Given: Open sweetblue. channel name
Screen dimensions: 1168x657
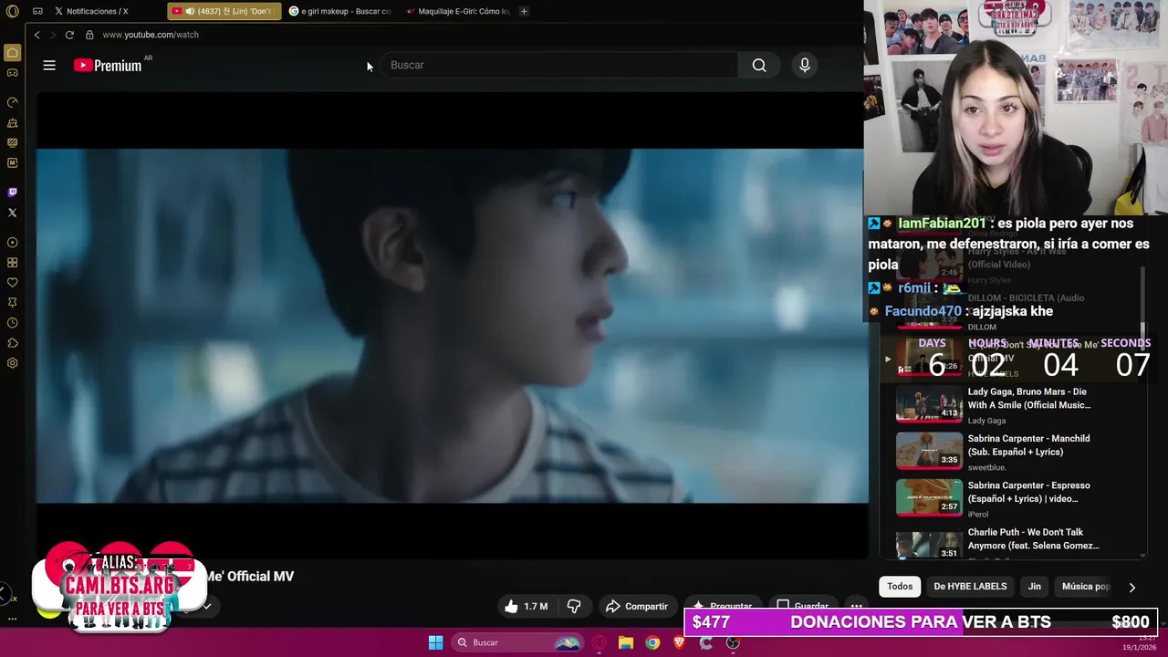Looking at the screenshot, I should [986, 467].
